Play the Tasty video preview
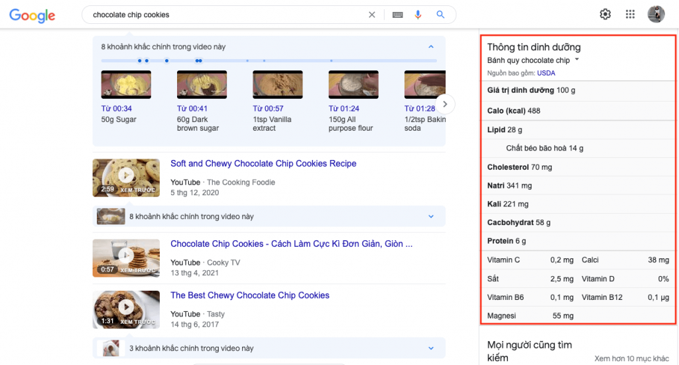Screen dimensions: 679x365 pos(126,309)
